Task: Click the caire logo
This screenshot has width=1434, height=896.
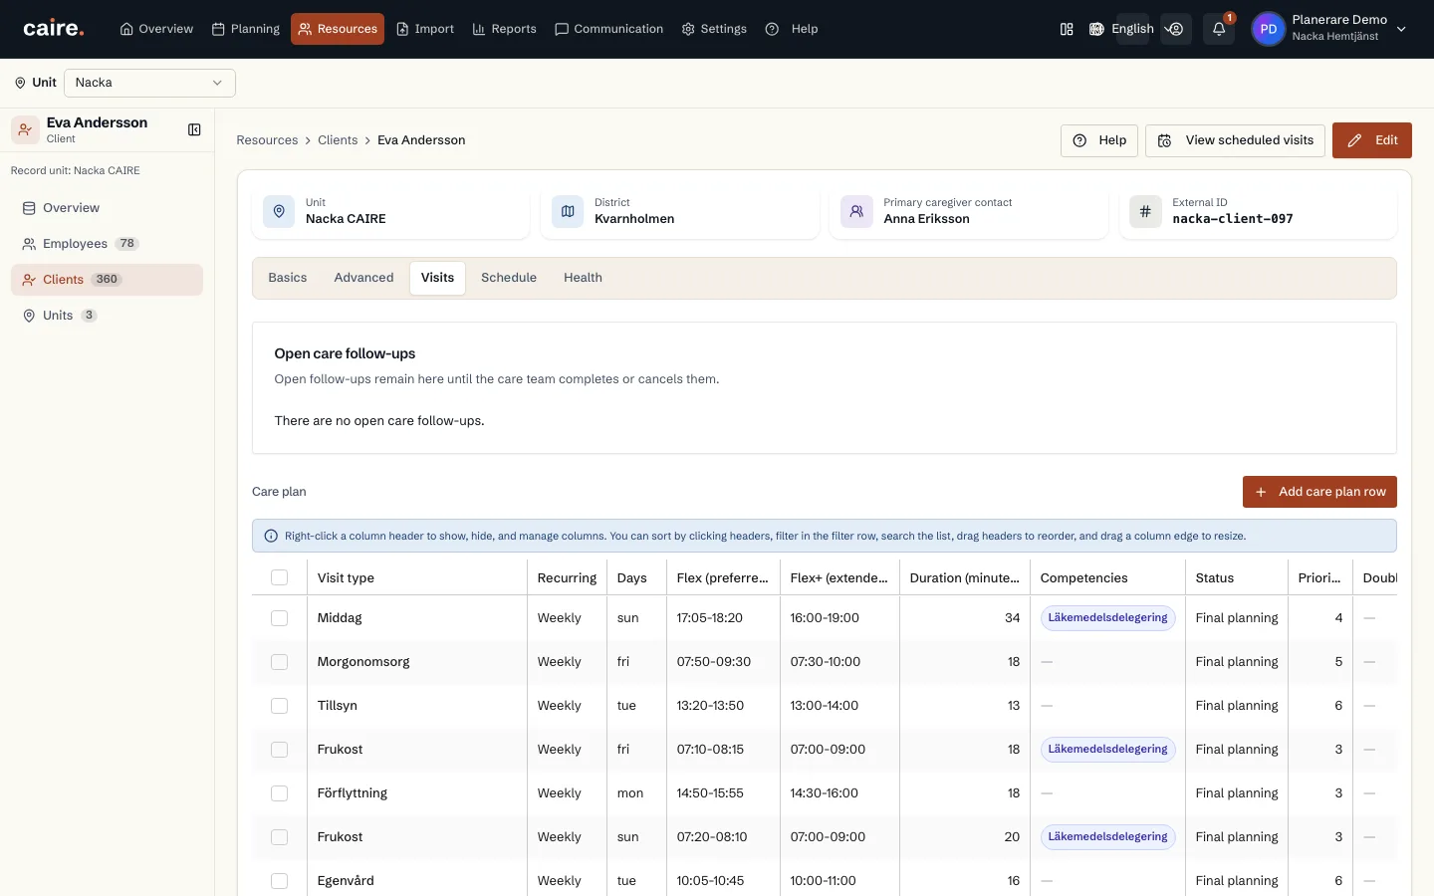Action: click(x=54, y=29)
